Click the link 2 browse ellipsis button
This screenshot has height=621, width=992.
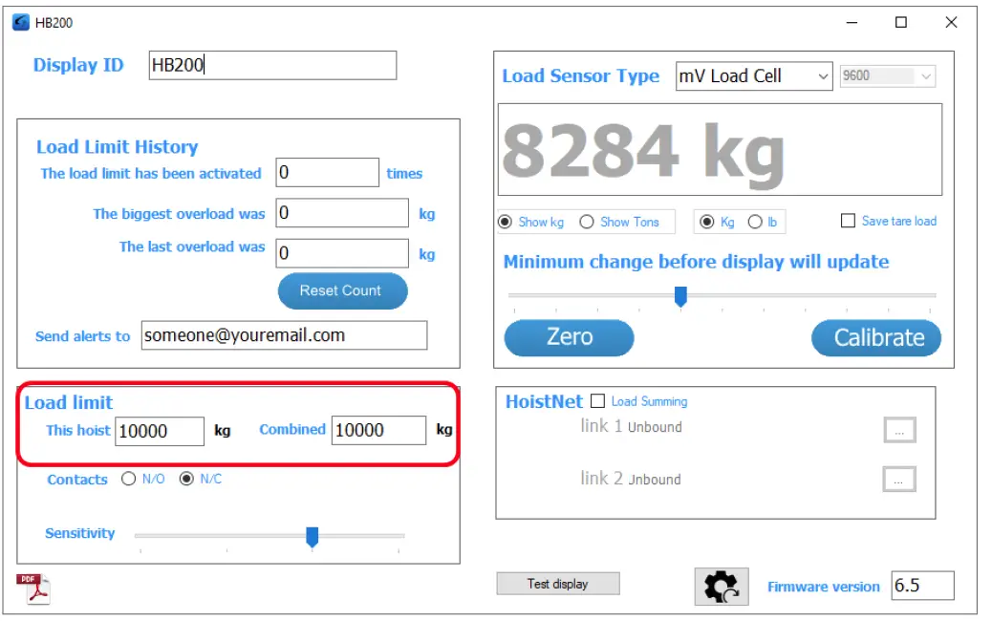coord(898,480)
